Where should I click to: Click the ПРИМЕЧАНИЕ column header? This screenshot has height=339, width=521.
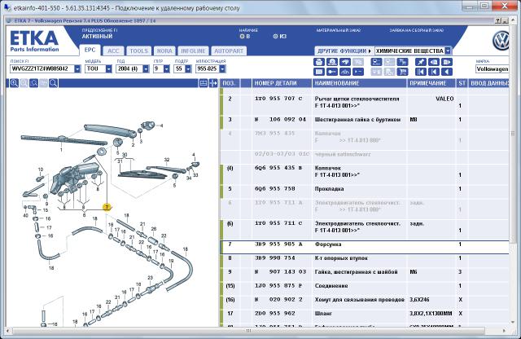click(x=431, y=83)
